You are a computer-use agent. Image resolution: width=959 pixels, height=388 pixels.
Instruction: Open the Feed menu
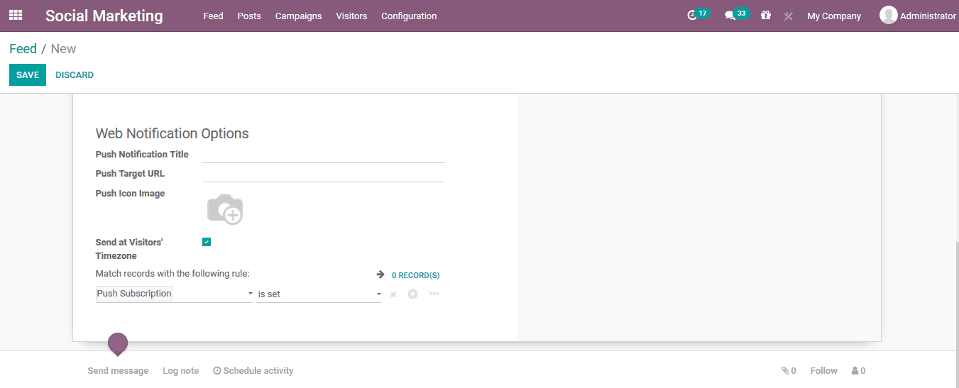point(213,16)
